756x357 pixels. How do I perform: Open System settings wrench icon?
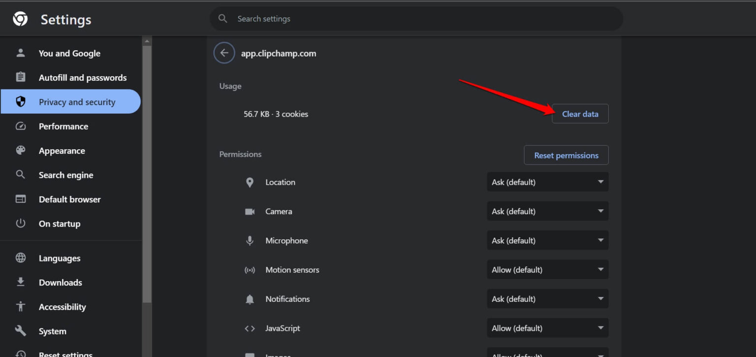coord(20,331)
